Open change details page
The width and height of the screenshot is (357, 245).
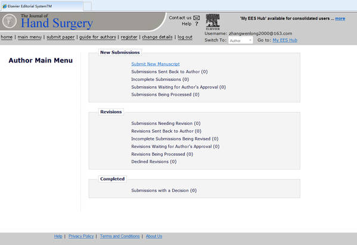[x=157, y=37]
